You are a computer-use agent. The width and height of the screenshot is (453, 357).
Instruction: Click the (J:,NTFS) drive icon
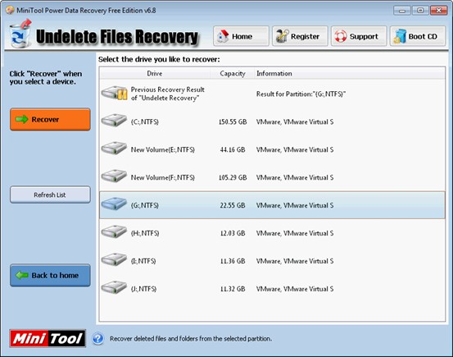tap(114, 287)
